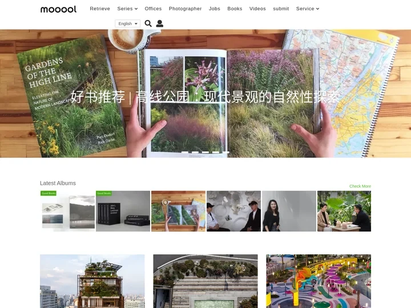Open the search magnifier icon
The image size is (411, 308).
[x=148, y=23]
